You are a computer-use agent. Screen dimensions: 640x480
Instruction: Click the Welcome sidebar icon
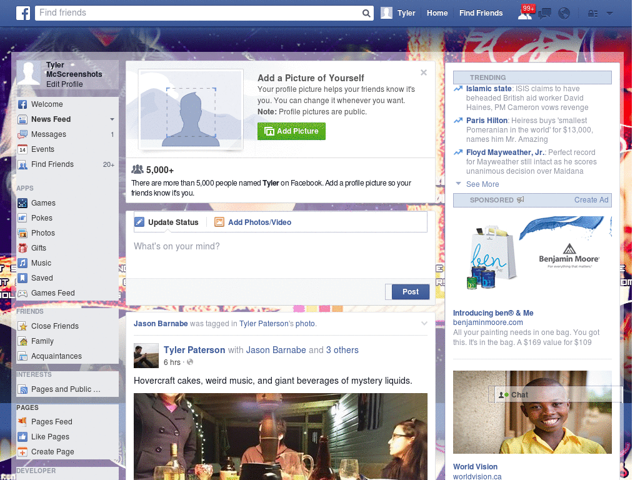click(x=22, y=104)
